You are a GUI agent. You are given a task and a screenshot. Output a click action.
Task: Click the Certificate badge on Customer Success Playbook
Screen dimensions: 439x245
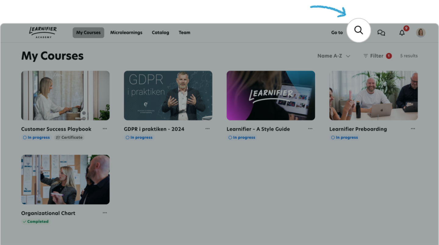69,137
